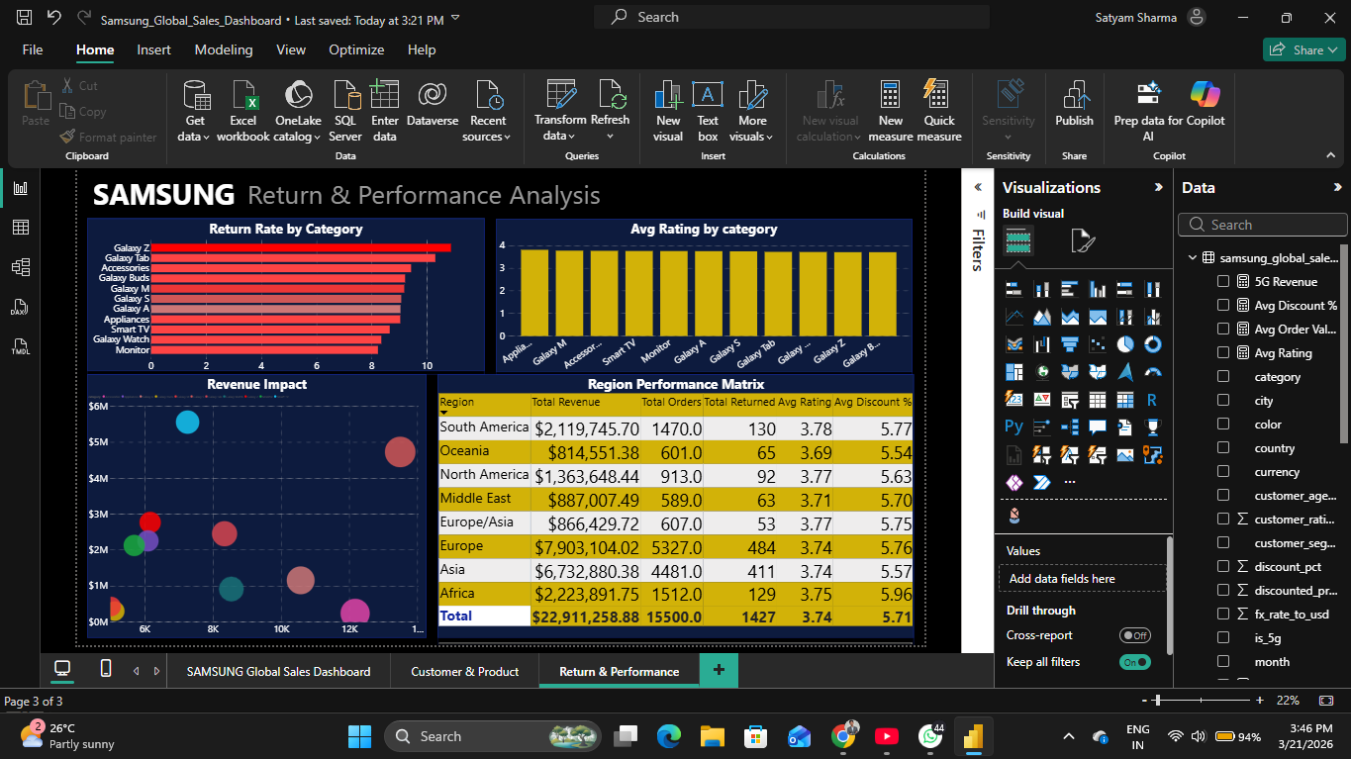Go to the Optimize ribbon tab
This screenshot has width=1351, height=759.
tap(356, 49)
